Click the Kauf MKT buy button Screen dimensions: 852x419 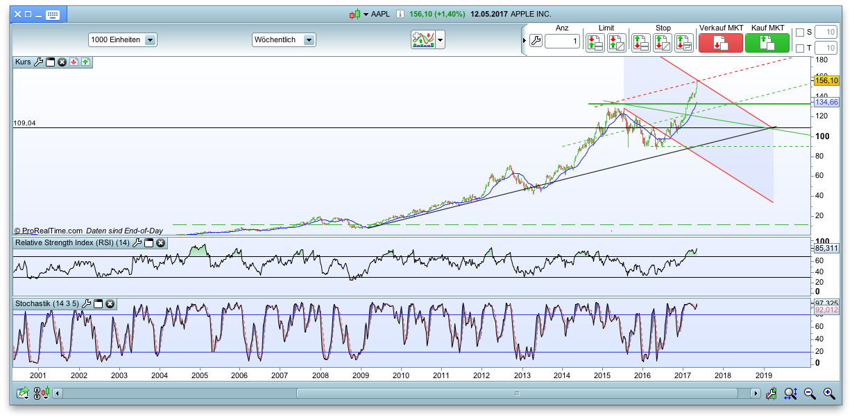(x=767, y=43)
